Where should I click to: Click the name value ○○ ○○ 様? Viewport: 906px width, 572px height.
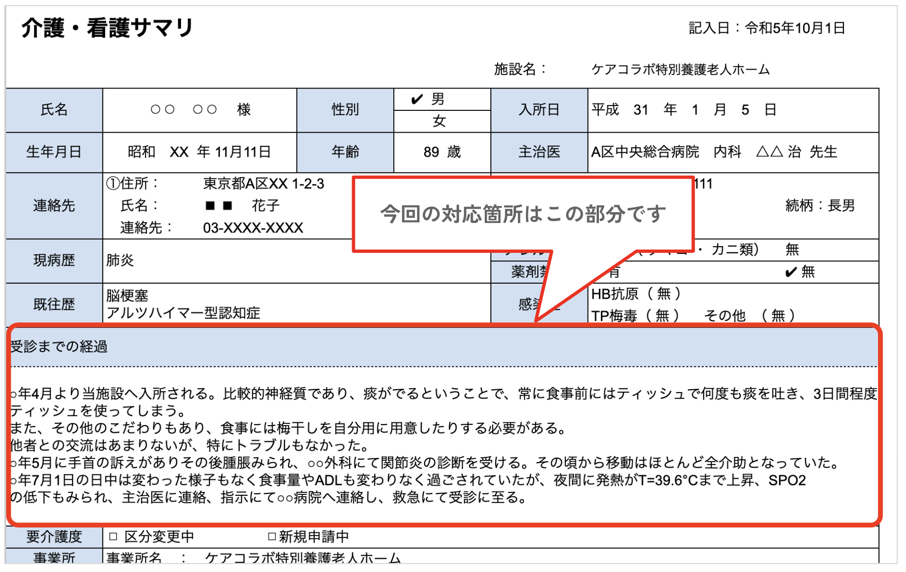[x=200, y=110]
